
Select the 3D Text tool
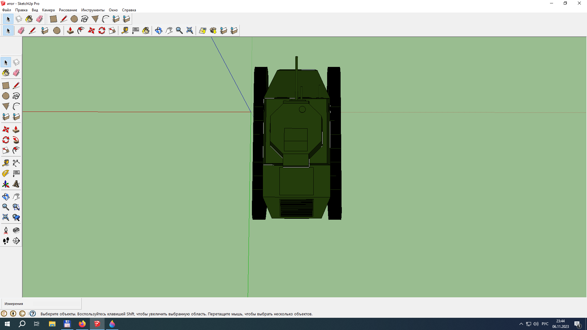point(16,184)
